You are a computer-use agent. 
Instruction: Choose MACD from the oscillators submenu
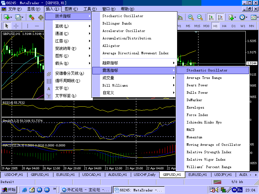[190, 130]
